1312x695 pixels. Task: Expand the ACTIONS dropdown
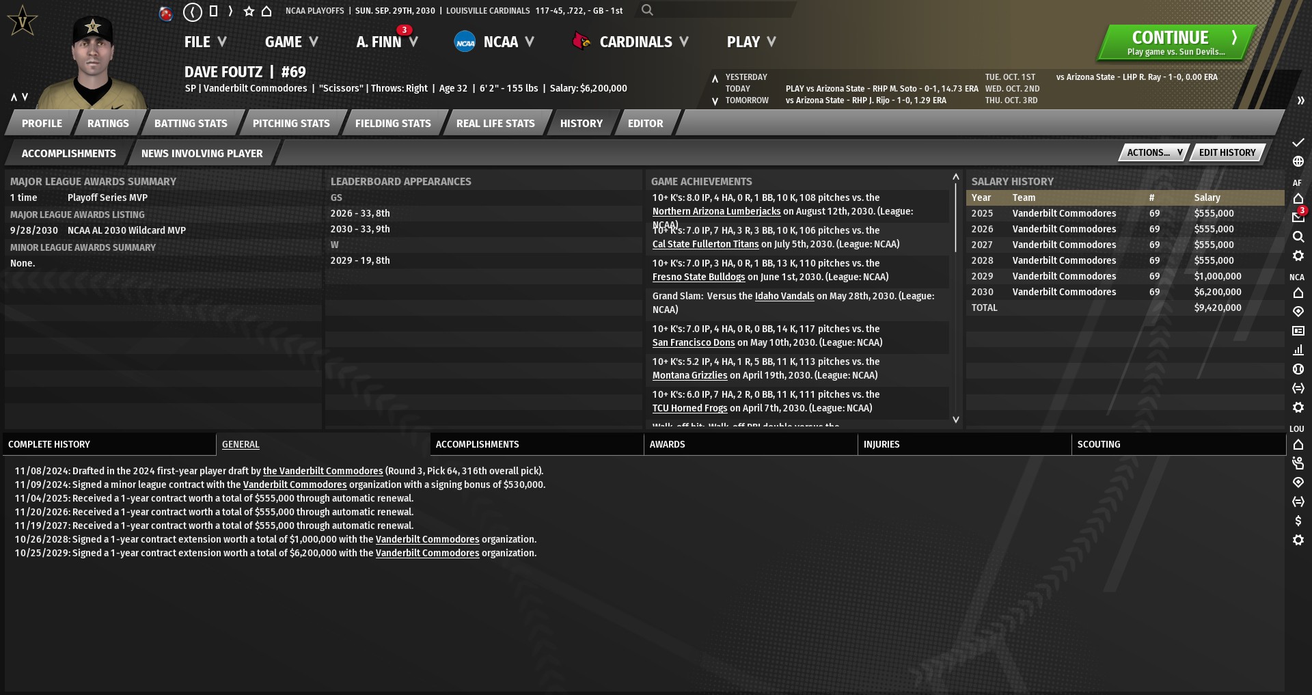click(x=1153, y=152)
